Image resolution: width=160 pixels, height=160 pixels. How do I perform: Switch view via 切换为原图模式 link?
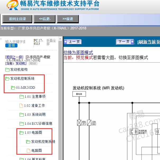(x=78, y=52)
